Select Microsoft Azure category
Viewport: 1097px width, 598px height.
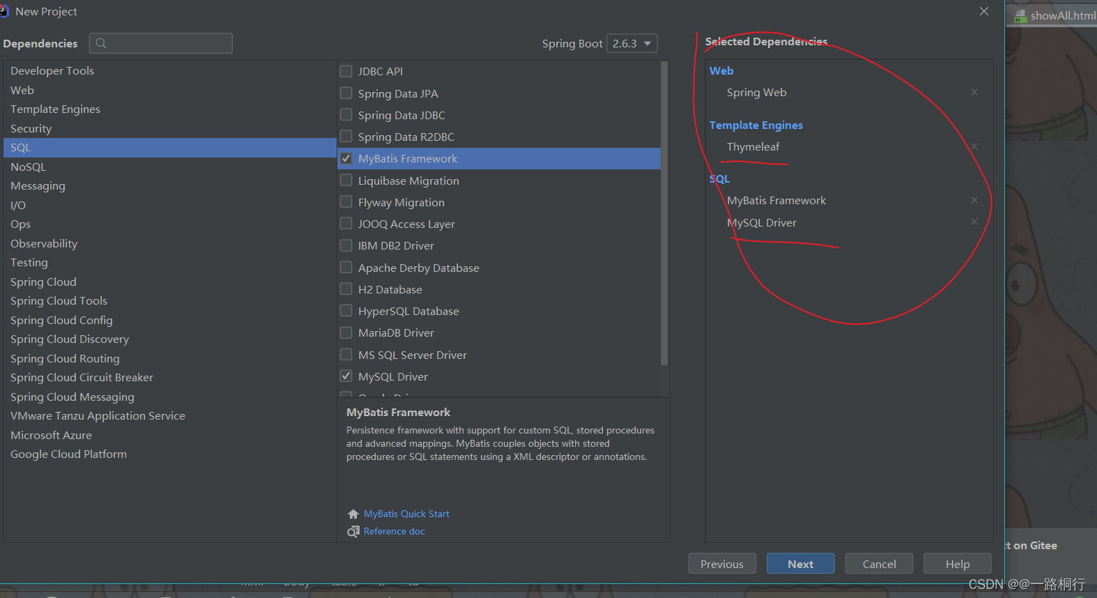click(x=170, y=435)
